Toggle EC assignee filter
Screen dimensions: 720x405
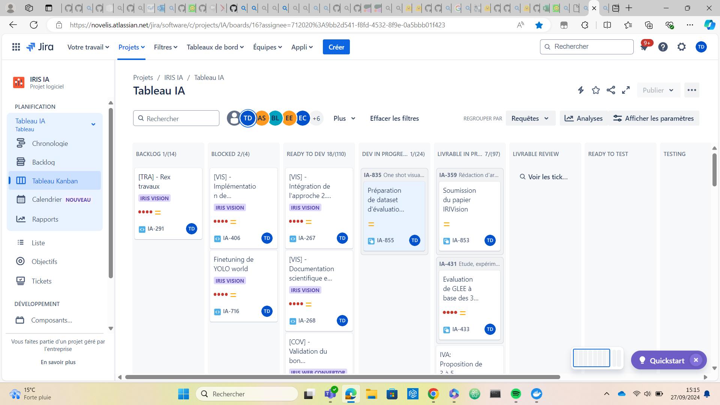[x=303, y=118]
